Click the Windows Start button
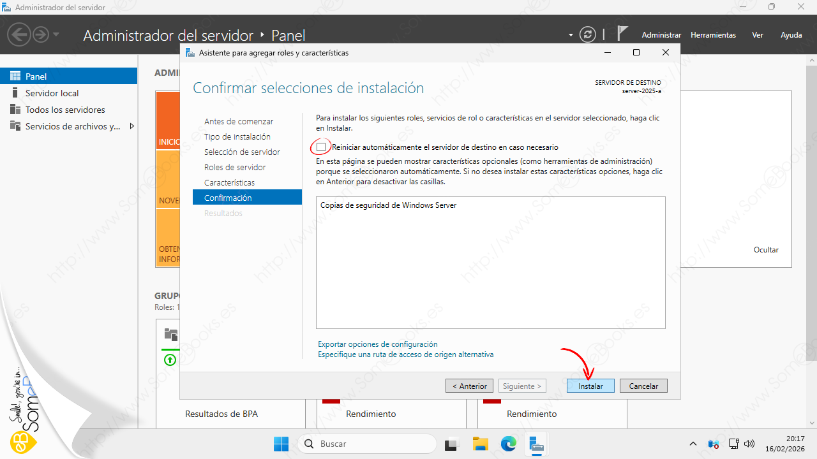 point(281,444)
